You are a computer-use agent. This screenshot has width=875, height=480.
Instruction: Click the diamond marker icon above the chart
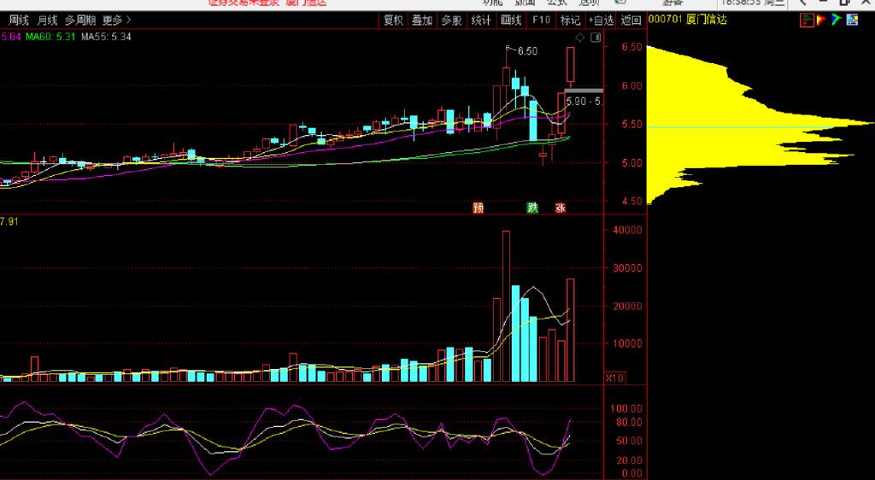tap(580, 38)
